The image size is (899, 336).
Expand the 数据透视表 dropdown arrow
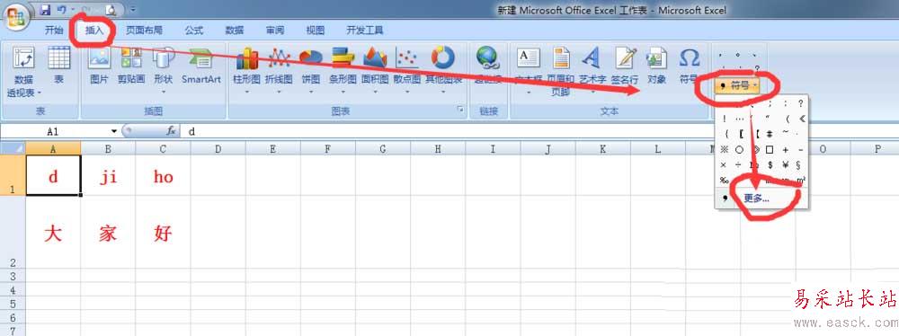(x=40, y=93)
